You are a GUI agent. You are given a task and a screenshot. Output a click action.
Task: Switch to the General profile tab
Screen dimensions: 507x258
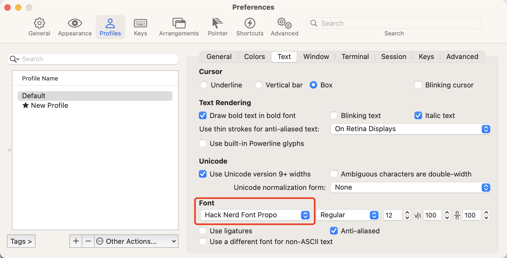[219, 57]
